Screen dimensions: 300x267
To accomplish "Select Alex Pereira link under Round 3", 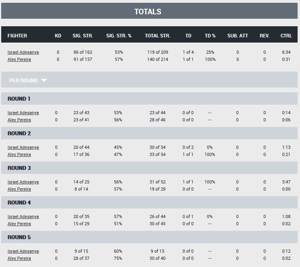I will [19, 189].
